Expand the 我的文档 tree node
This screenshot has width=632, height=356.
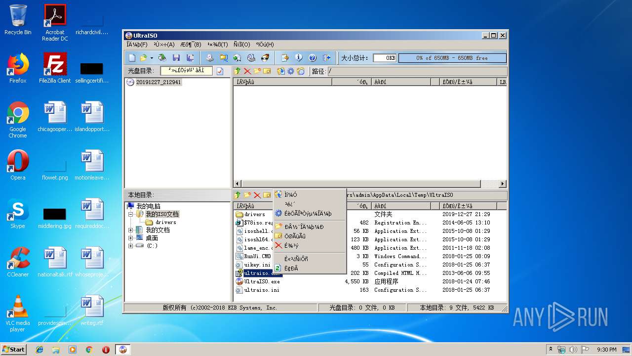[x=131, y=230]
